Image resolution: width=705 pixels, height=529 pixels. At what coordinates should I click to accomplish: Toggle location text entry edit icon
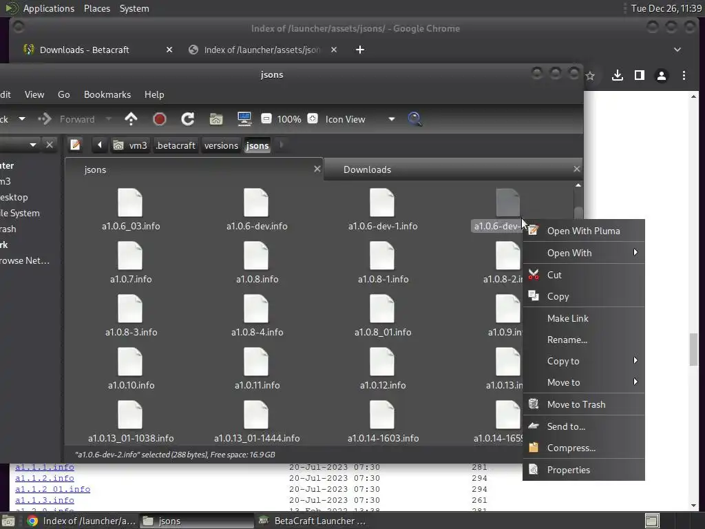coord(75,145)
